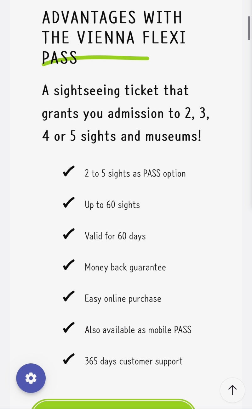
Task: Select 'Also available as mobile PASS' text
Action: (138, 330)
